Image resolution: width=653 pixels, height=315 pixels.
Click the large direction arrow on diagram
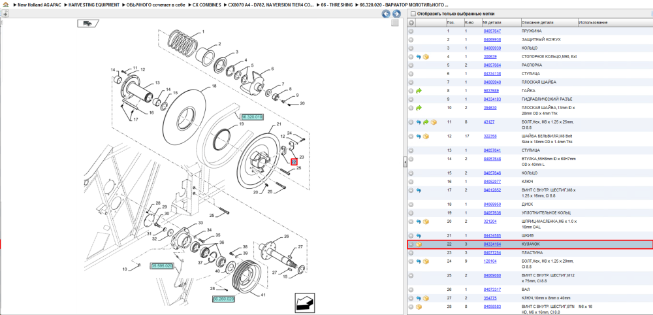click(305, 303)
